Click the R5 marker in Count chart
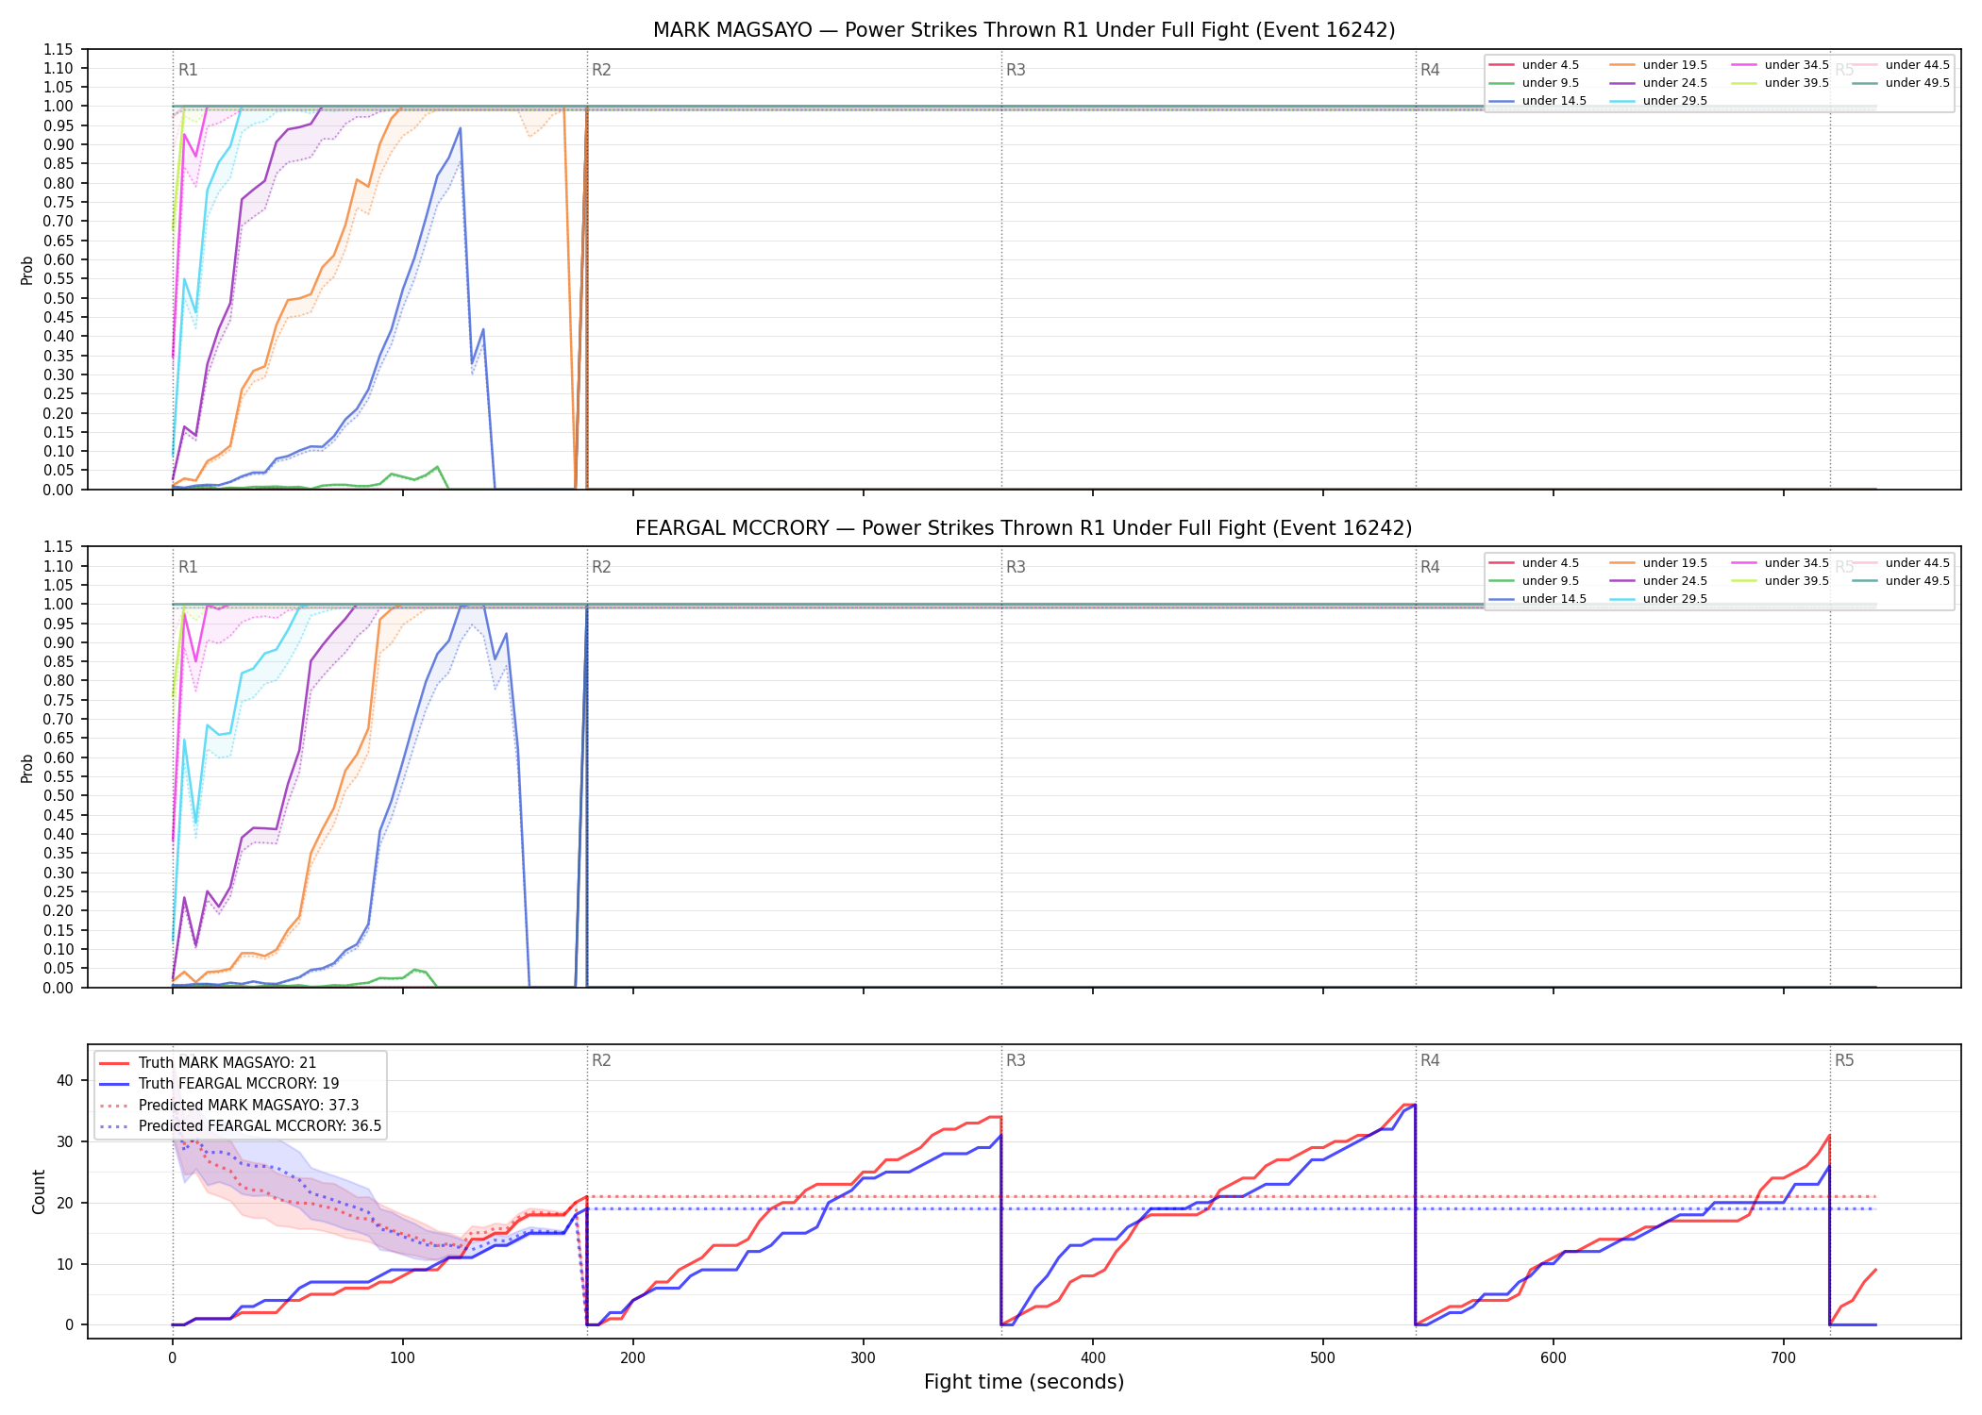Viewport: 1982px width, 1415px height. click(1844, 1060)
